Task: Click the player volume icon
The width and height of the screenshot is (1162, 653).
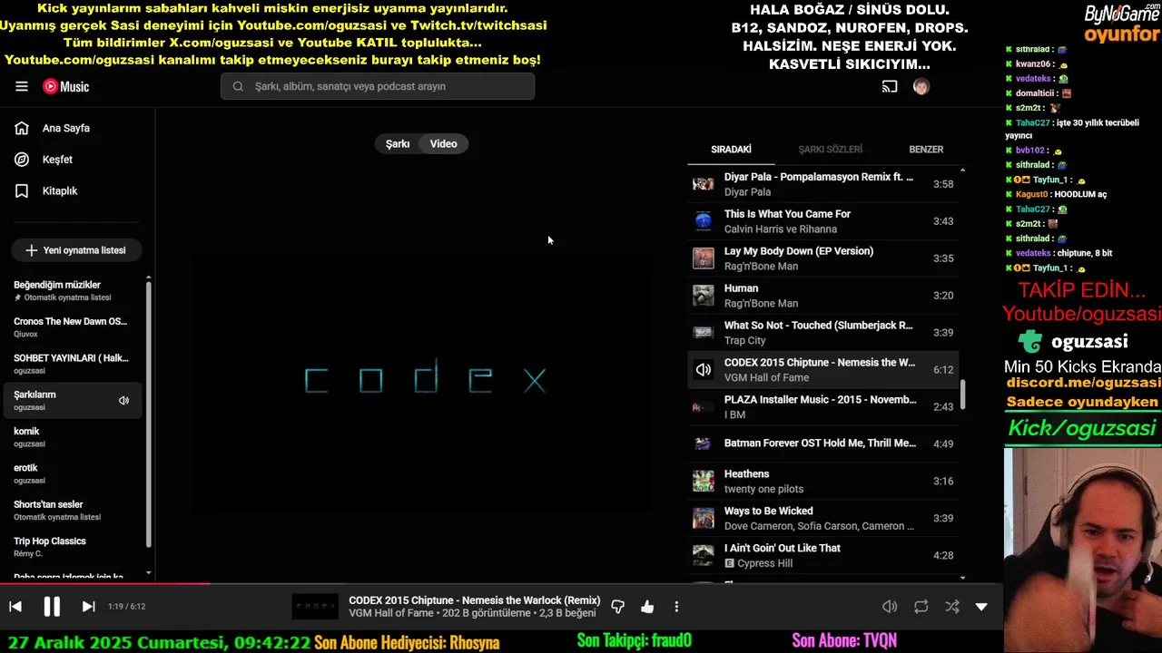Action: click(x=890, y=607)
